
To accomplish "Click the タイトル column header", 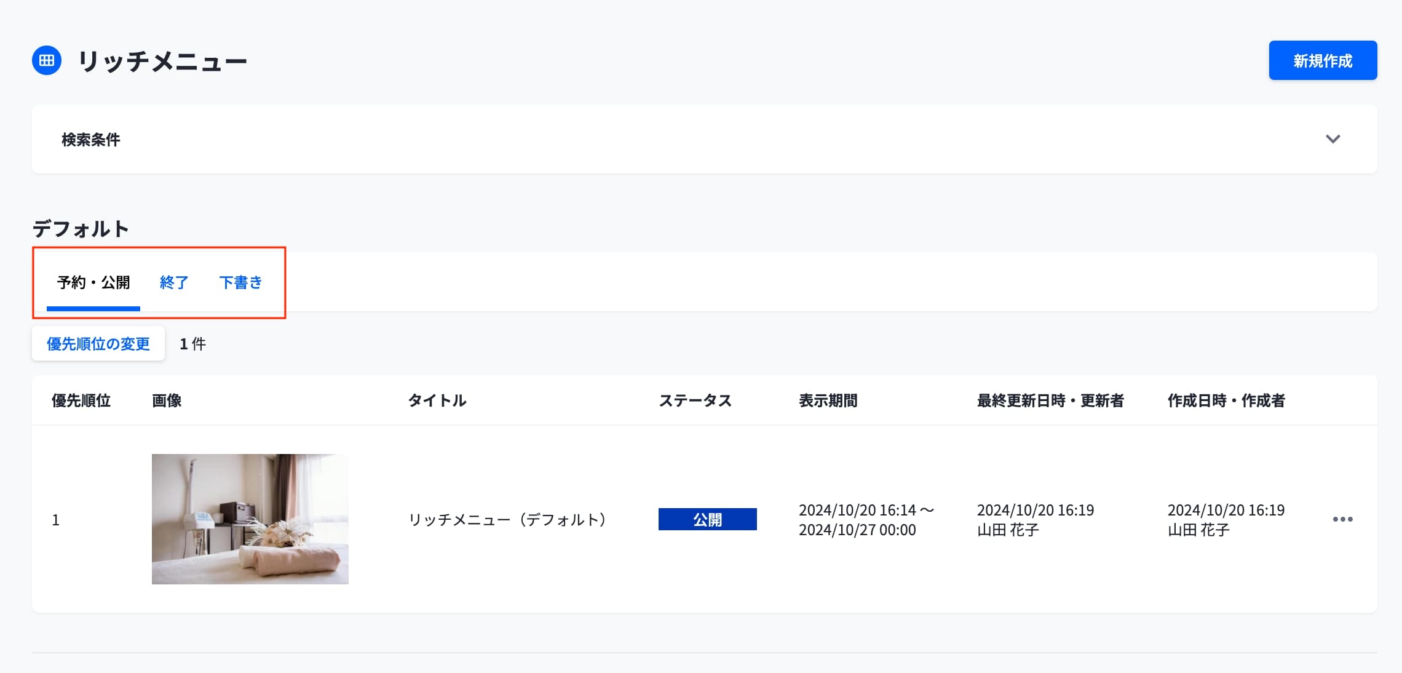I will click(437, 400).
